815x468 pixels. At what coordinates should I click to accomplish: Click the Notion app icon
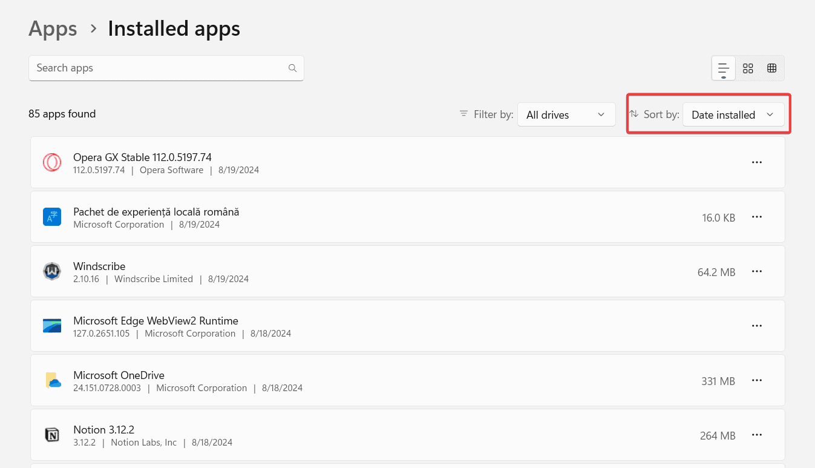52,435
